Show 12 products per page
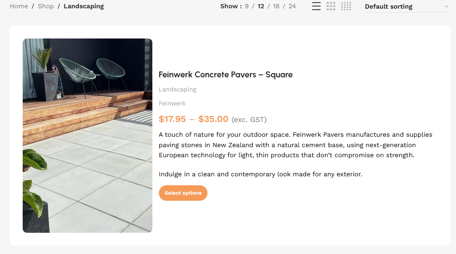 coord(261,6)
